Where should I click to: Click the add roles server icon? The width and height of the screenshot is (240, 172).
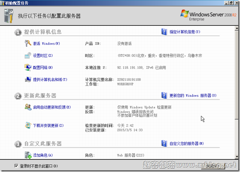click(28, 155)
